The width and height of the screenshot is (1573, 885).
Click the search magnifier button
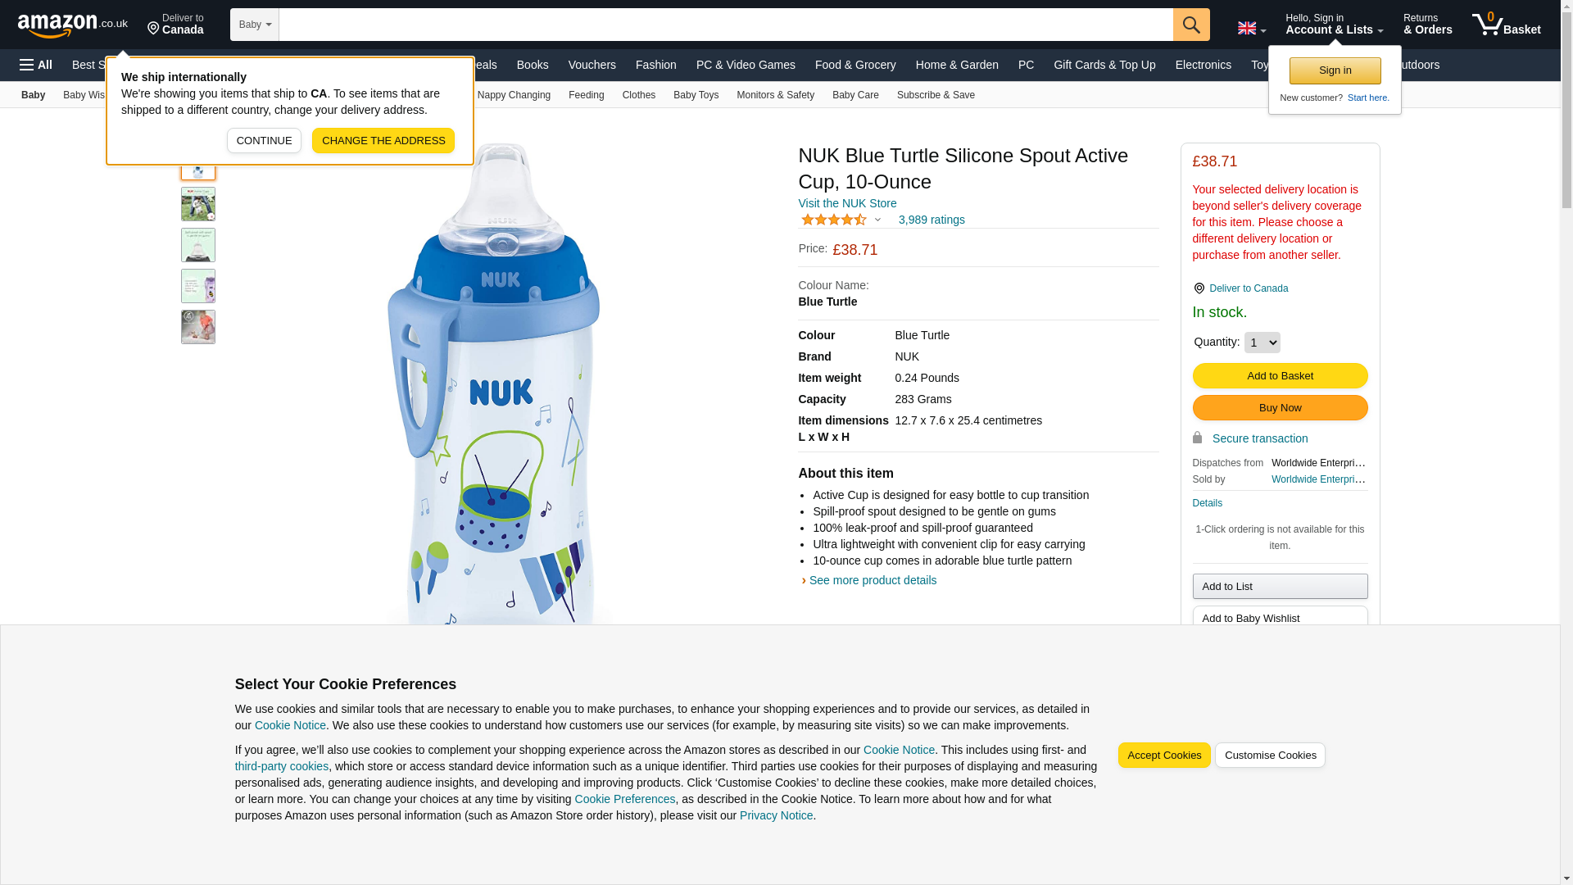[1190, 25]
